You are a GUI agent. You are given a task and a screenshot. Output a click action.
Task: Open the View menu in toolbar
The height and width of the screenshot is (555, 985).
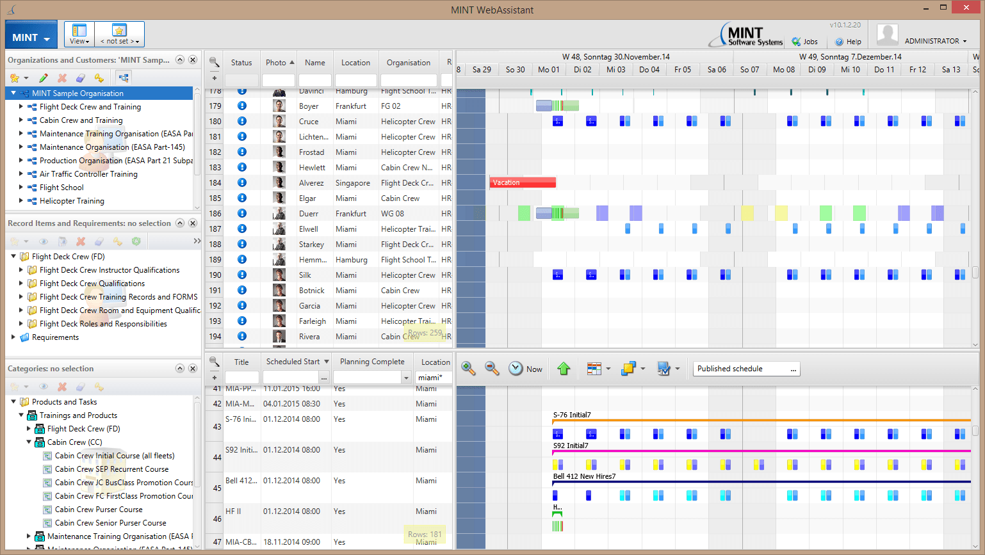(x=79, y=35)
